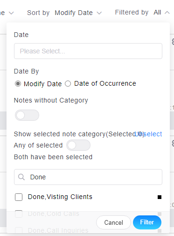Check the Done,Cold Calls checkbox
This screenshot has height=236, width=174.
click(x=19, y=214)
